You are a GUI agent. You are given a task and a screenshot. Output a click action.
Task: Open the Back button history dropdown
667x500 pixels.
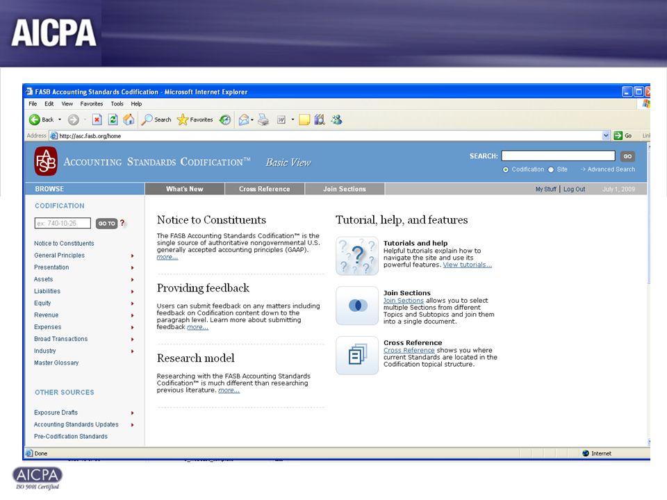point(60,120)
